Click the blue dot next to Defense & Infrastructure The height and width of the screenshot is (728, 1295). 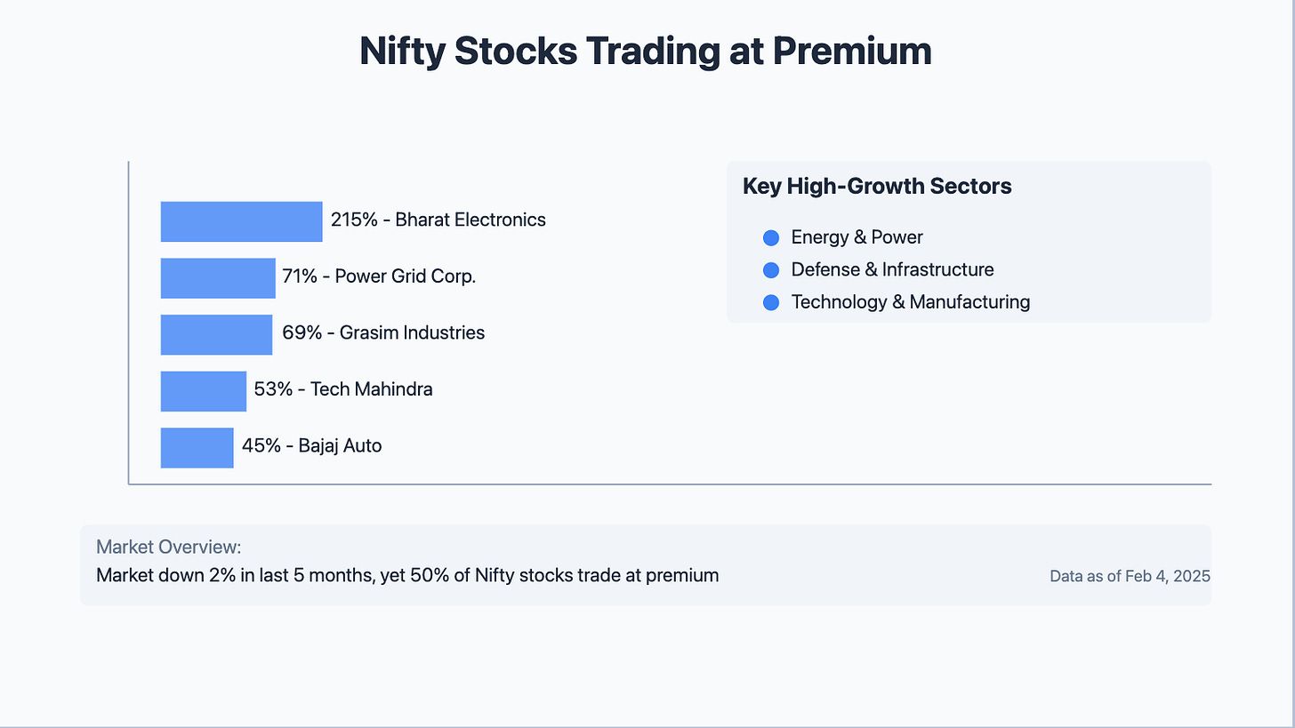771,270
